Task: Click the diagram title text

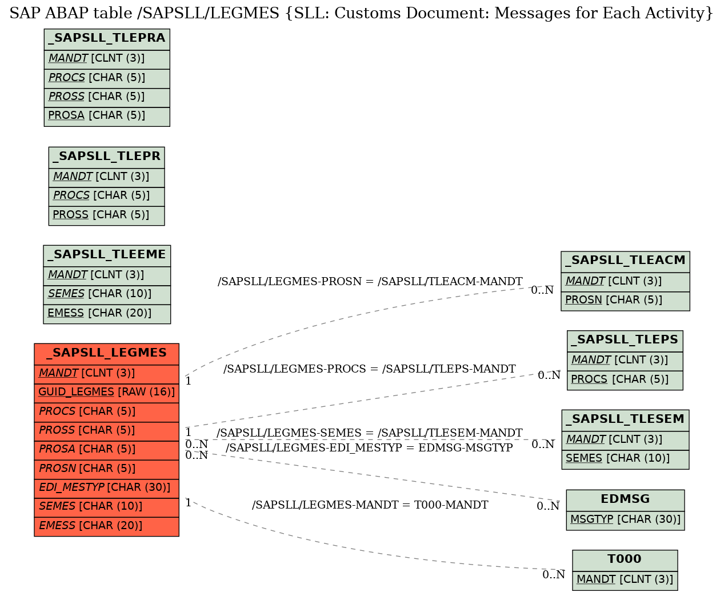Action: pyautogui.click(x=362, y=13)
